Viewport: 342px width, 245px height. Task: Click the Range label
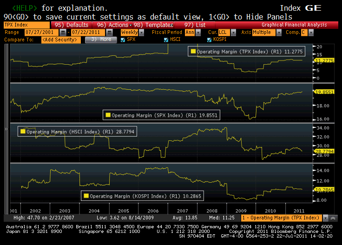(x=12, y=32)
